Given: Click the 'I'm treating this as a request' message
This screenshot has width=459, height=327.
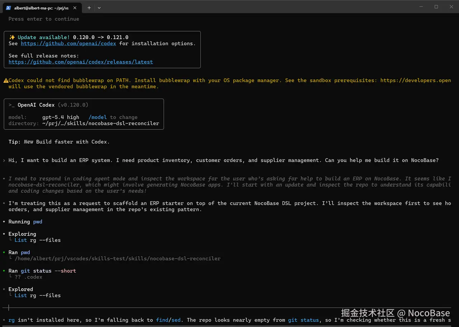Looking at the screenshot, I should [229, 207].
